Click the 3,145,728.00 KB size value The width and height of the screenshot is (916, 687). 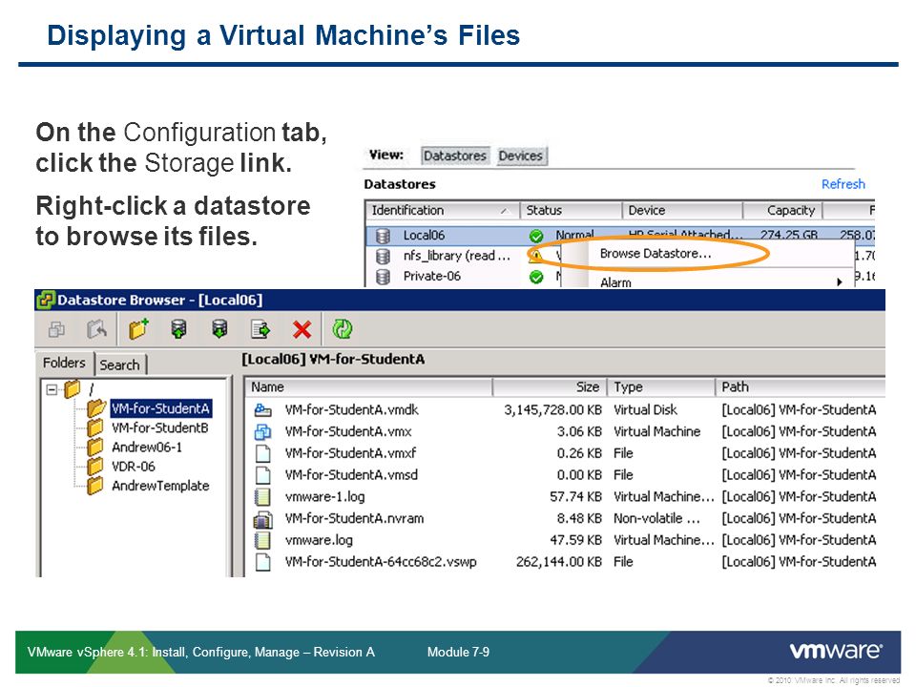tap(552, 410)
